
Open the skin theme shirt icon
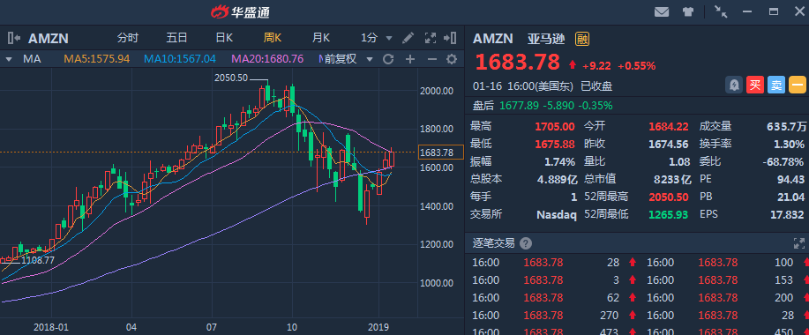click(x=688, y=11)
